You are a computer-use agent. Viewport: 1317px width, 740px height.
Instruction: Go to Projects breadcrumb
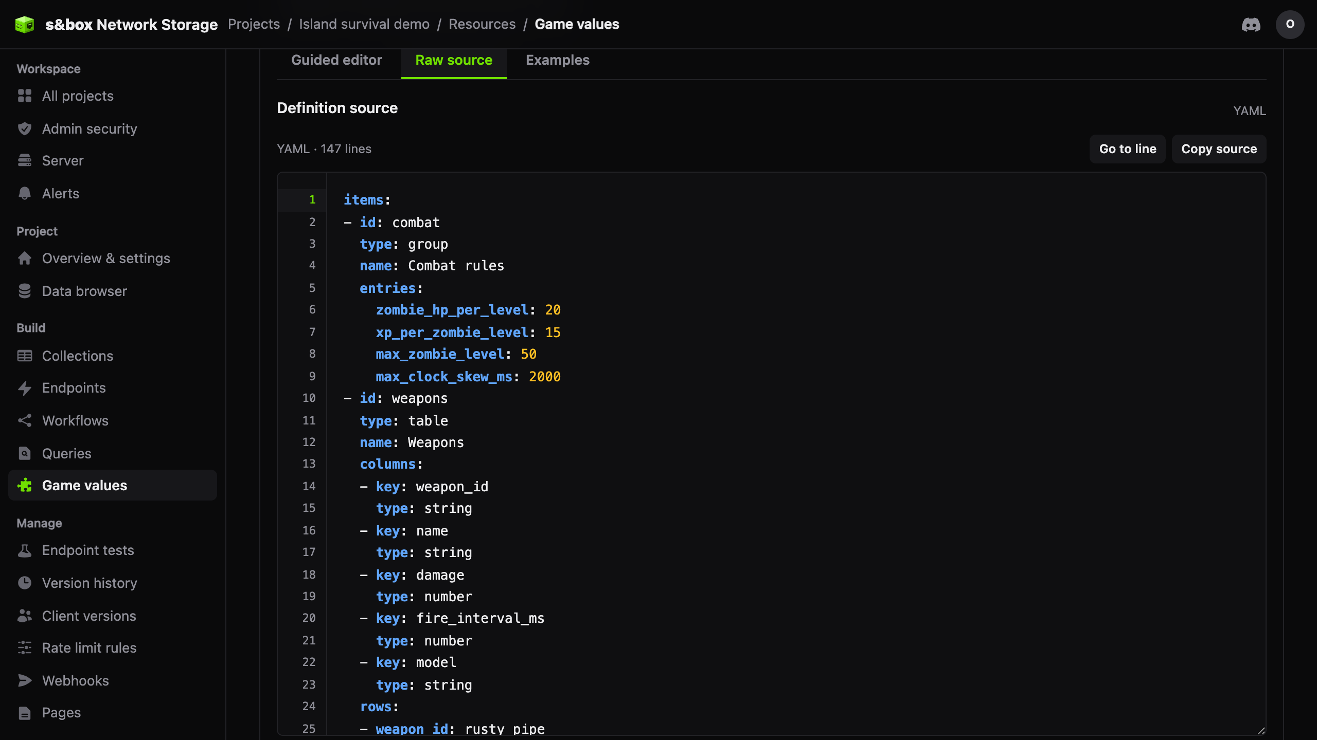254,24
